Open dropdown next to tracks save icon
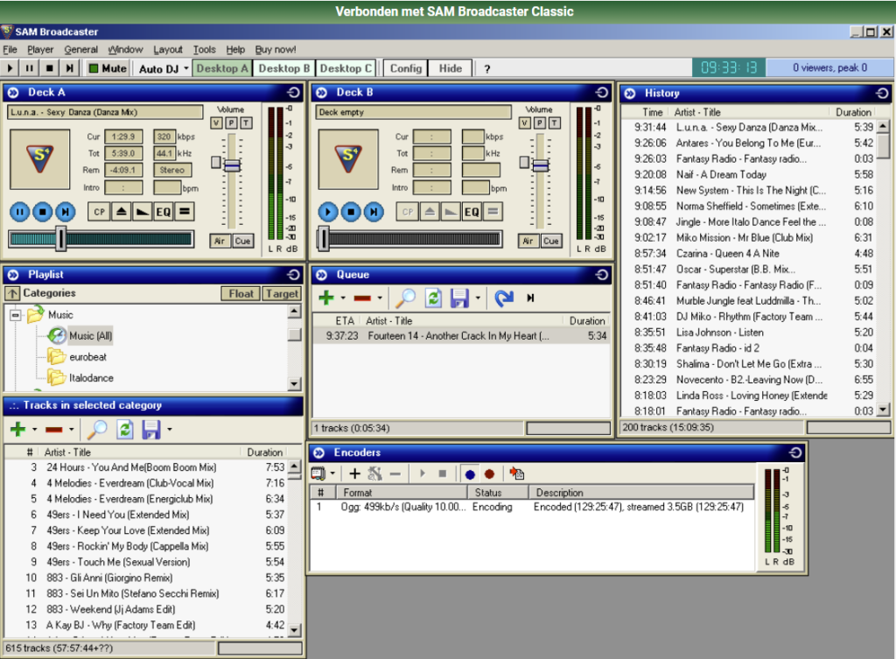Viewport: 896px width, 659px height. [169, 429]
